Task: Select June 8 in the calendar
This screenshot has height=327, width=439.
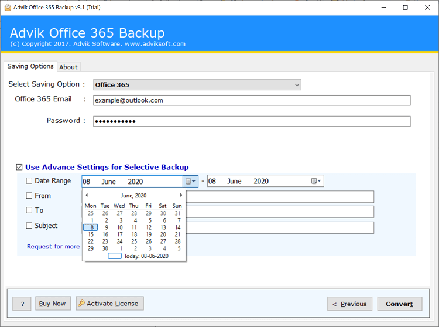Action: [90, 227]
